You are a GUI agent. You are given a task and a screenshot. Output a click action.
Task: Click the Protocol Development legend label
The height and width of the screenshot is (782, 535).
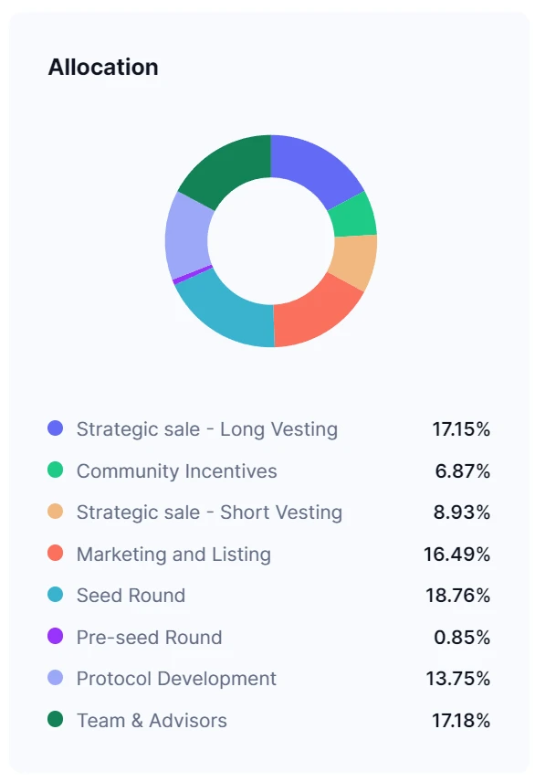point(176,679)
